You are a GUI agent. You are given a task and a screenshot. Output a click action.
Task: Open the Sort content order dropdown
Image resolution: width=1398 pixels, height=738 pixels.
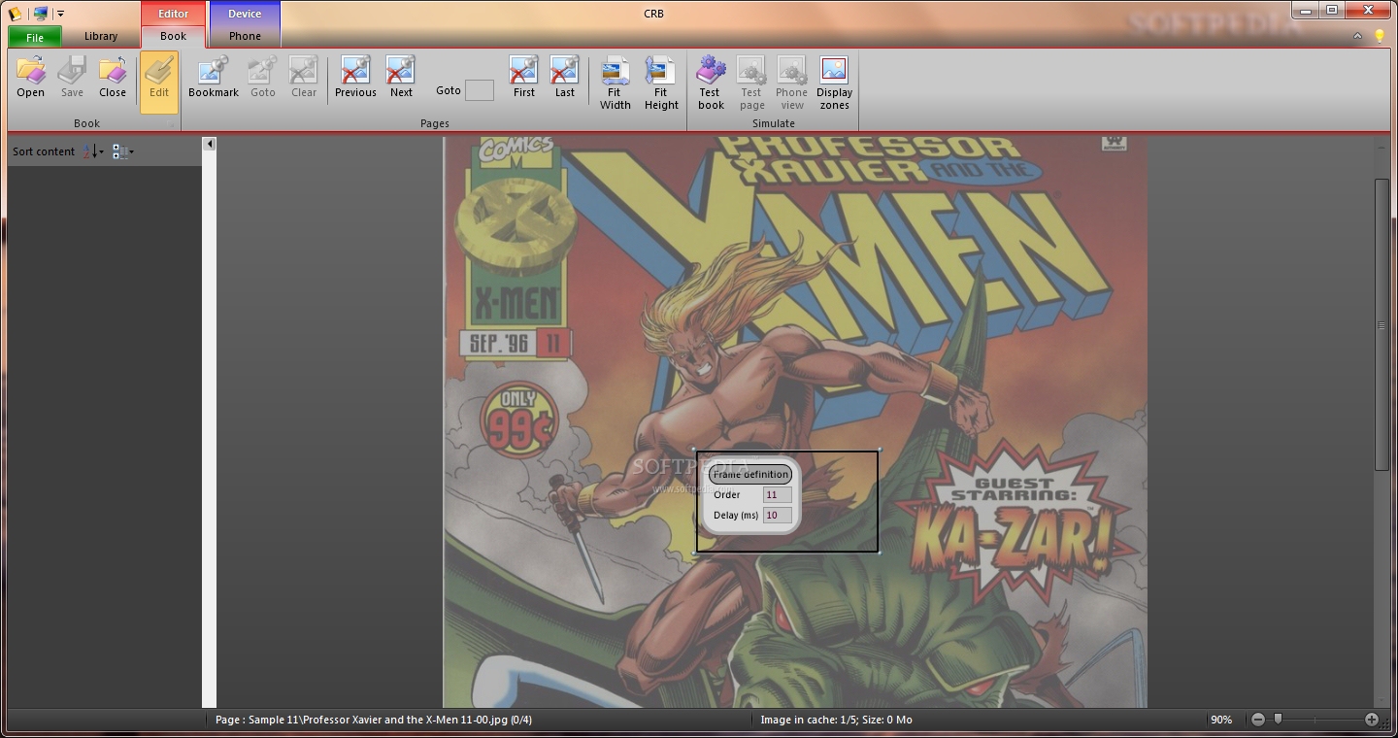click(93, 151)
